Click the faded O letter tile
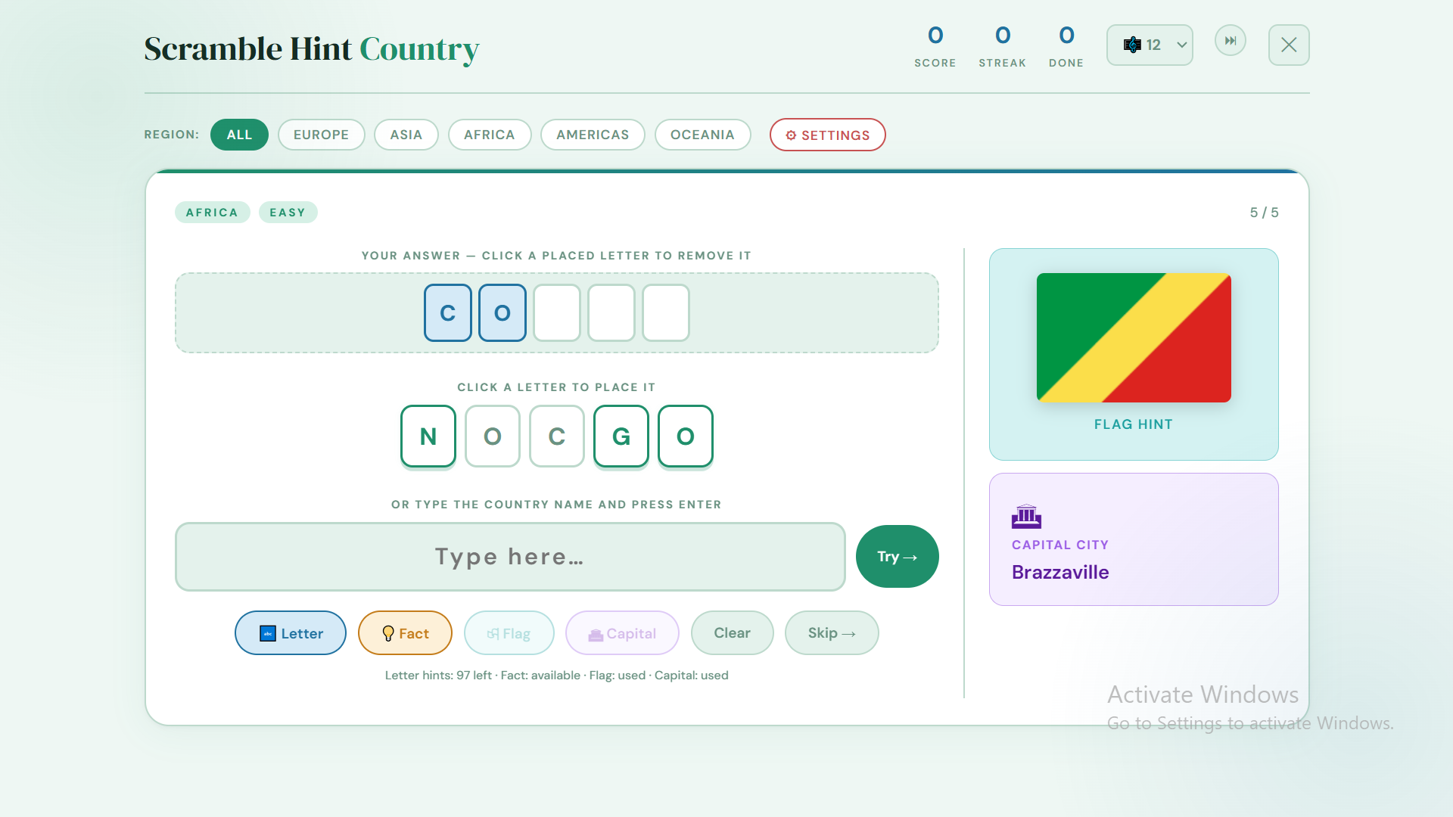This screenshot has width=1453, height=817. pos(493,436)
